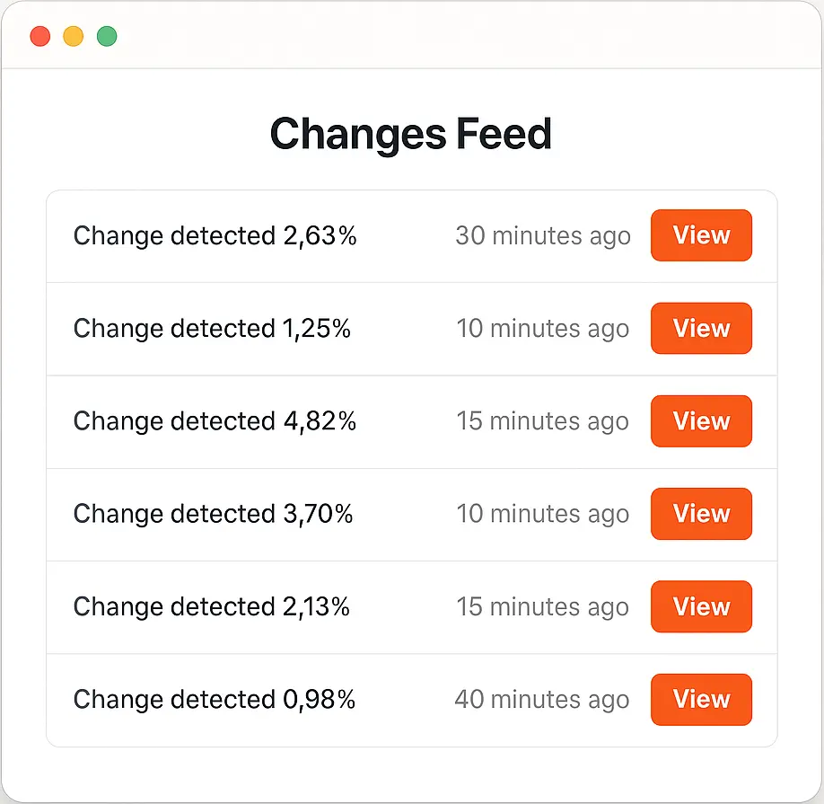Click the View button for 4,82% change
The height and width of the screenshot is (804, 824).
[701, 421]
